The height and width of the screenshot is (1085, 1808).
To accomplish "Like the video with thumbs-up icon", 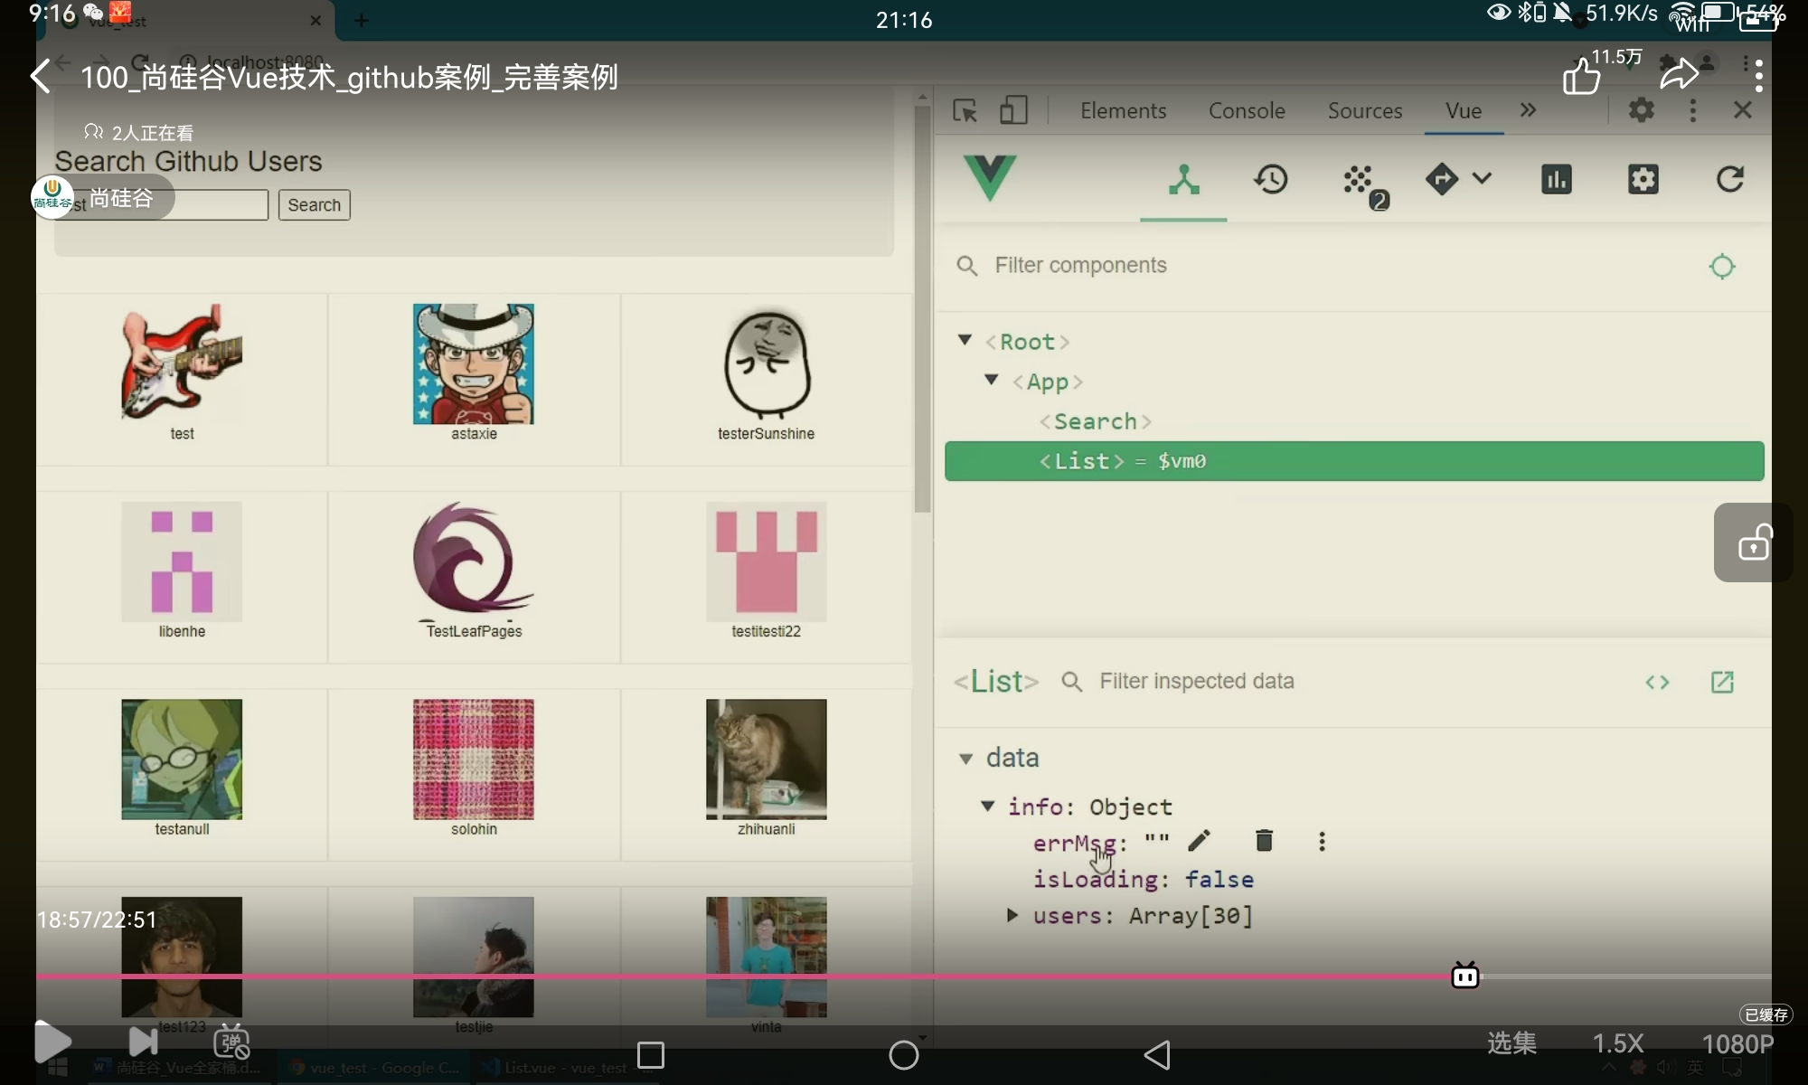I will 1581,77.
